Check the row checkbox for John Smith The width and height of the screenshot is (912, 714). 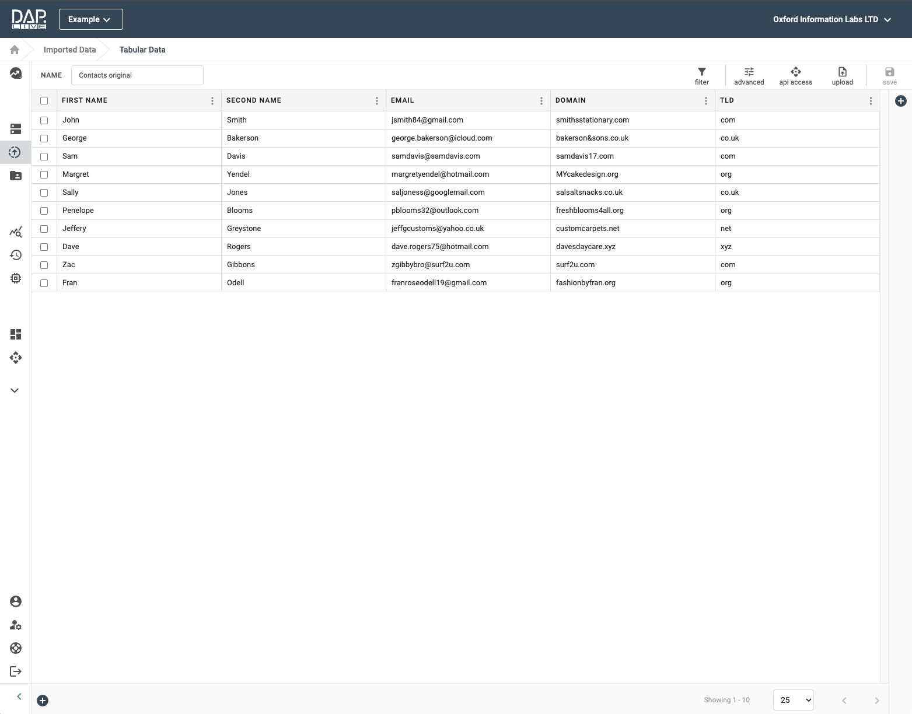(x=44, y=120)
